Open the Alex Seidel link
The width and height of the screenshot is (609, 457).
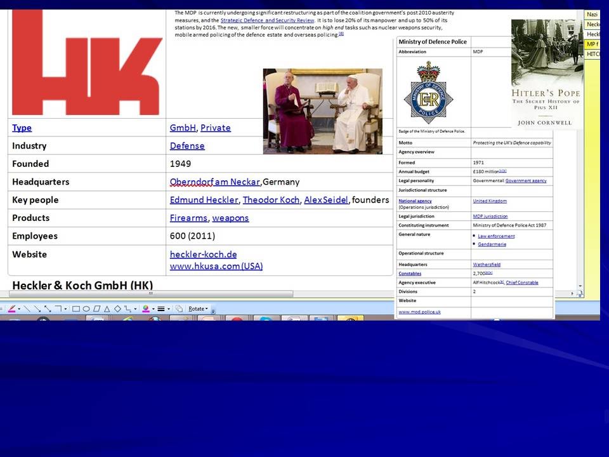coord(326,200)
